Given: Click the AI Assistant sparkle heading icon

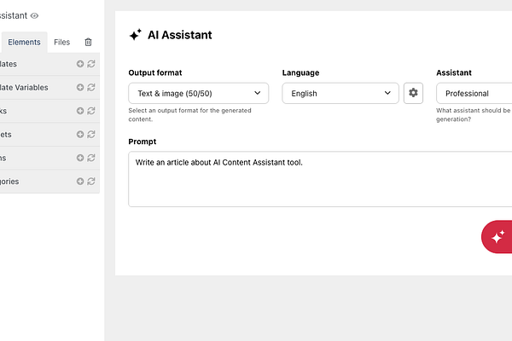Looking at the screenshot, I should pos(136,35).
